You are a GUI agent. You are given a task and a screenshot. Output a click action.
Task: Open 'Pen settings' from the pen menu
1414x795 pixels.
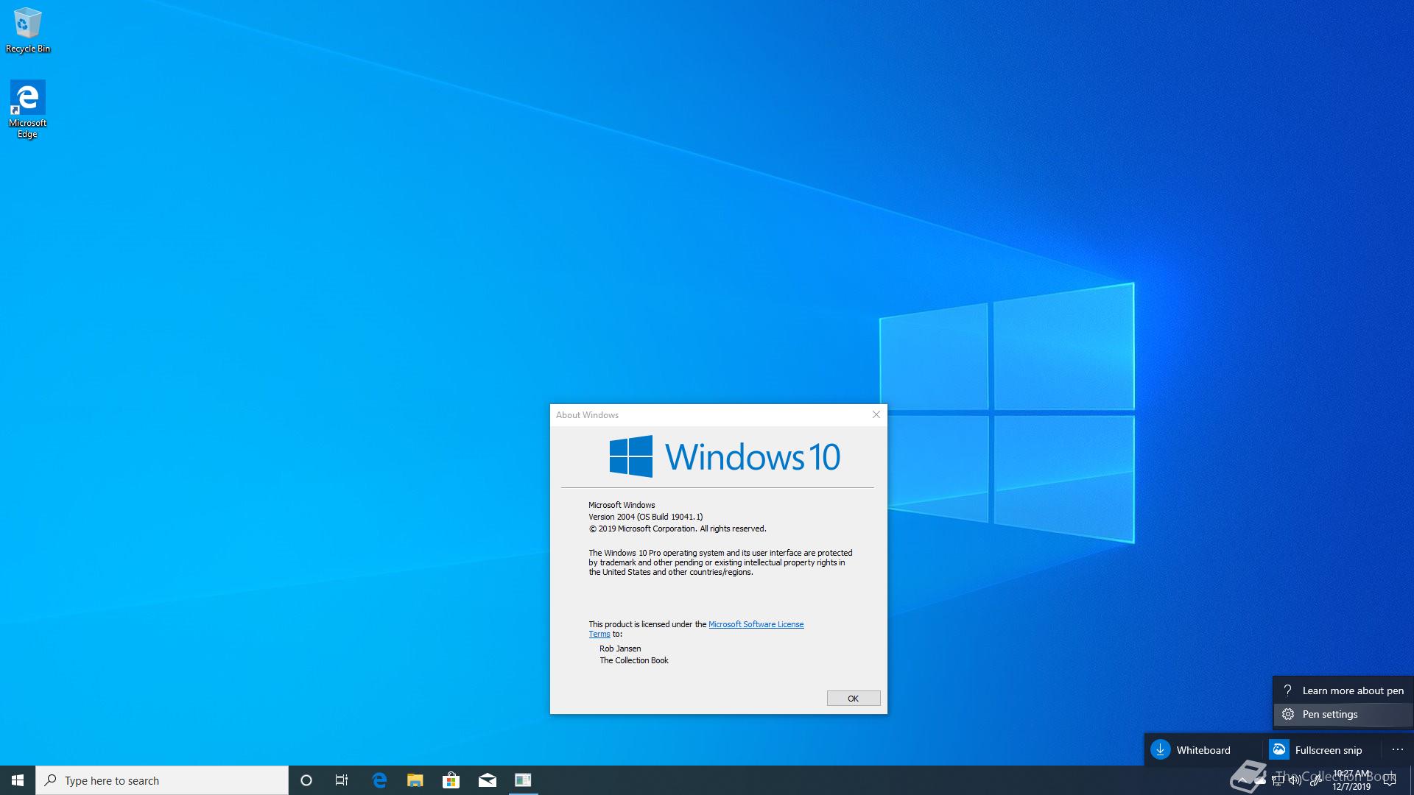click(x=1343, y=714)
